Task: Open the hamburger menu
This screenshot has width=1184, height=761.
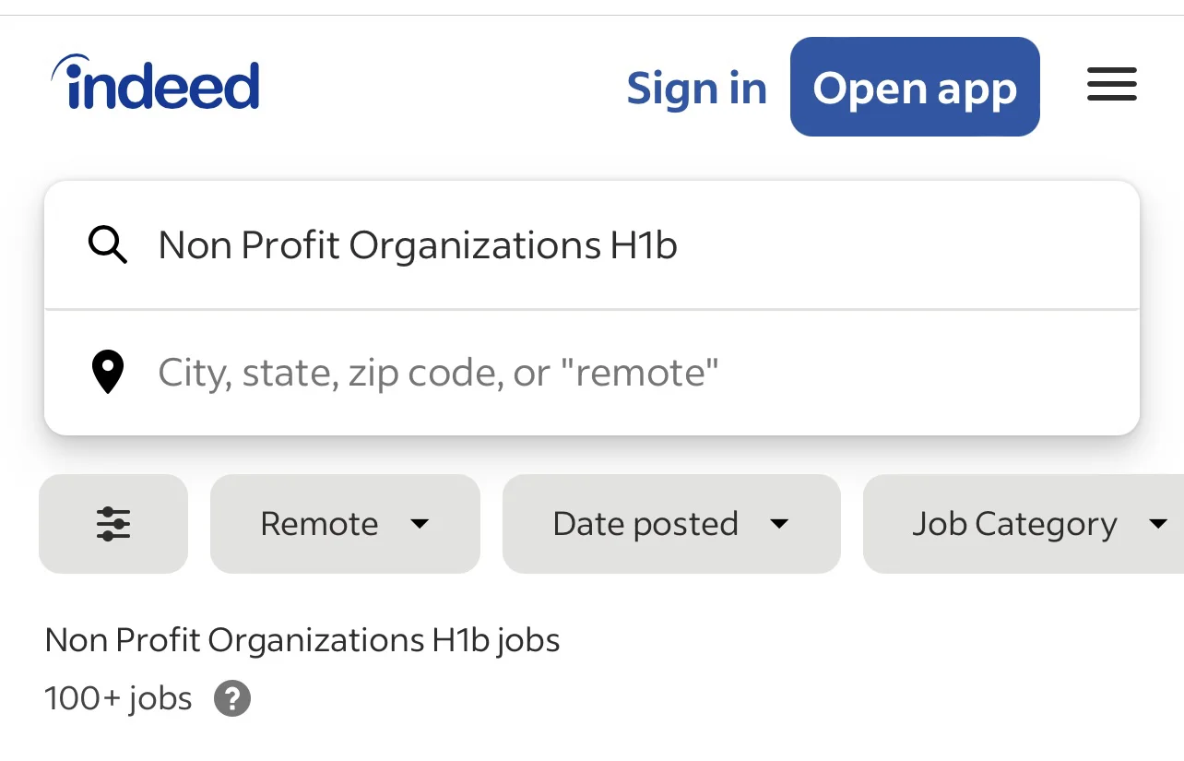Action: tap(1111, 86)
